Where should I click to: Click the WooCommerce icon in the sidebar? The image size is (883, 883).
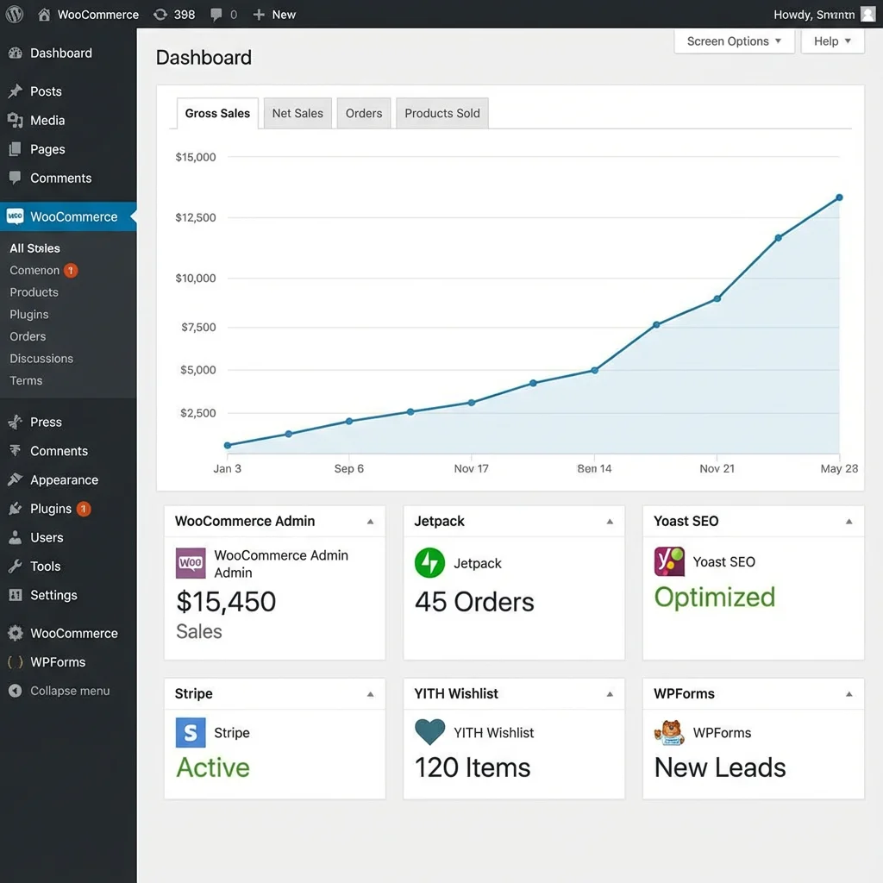click(x=16, y=216)
